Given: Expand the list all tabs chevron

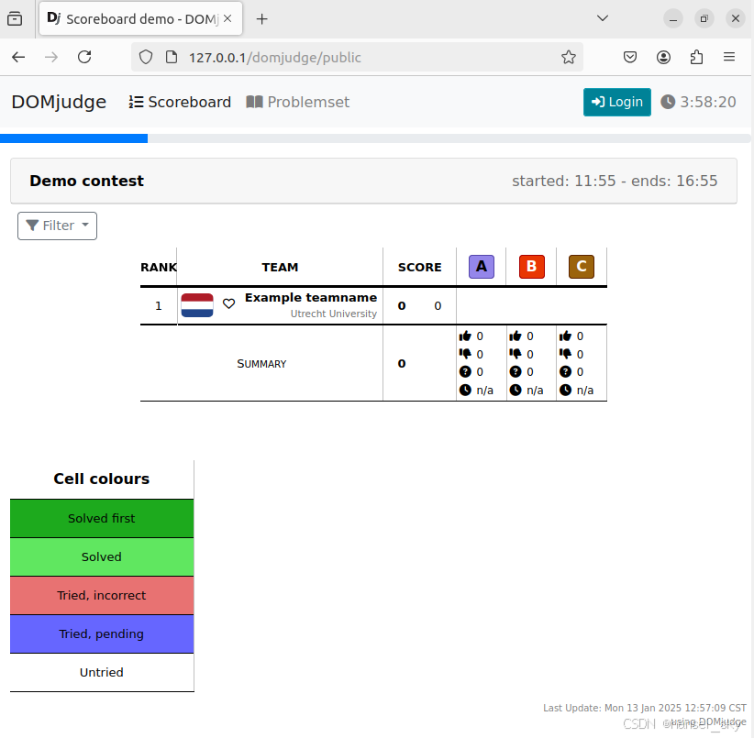Looking at the screenshot, I should 602,18.
